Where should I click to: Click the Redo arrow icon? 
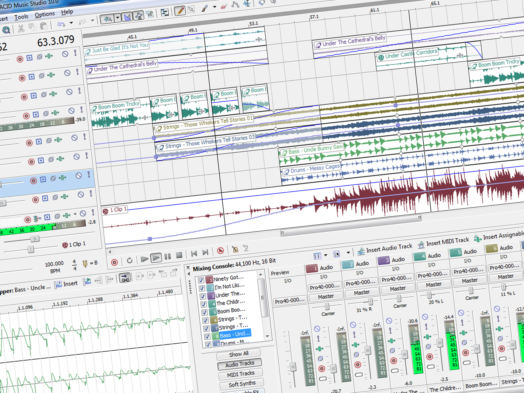(x=82, y=22)
